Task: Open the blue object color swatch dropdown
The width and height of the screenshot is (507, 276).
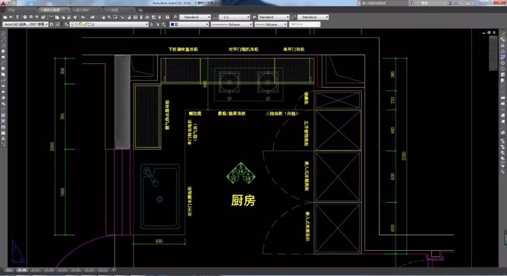Action: [x=207, y=24]
